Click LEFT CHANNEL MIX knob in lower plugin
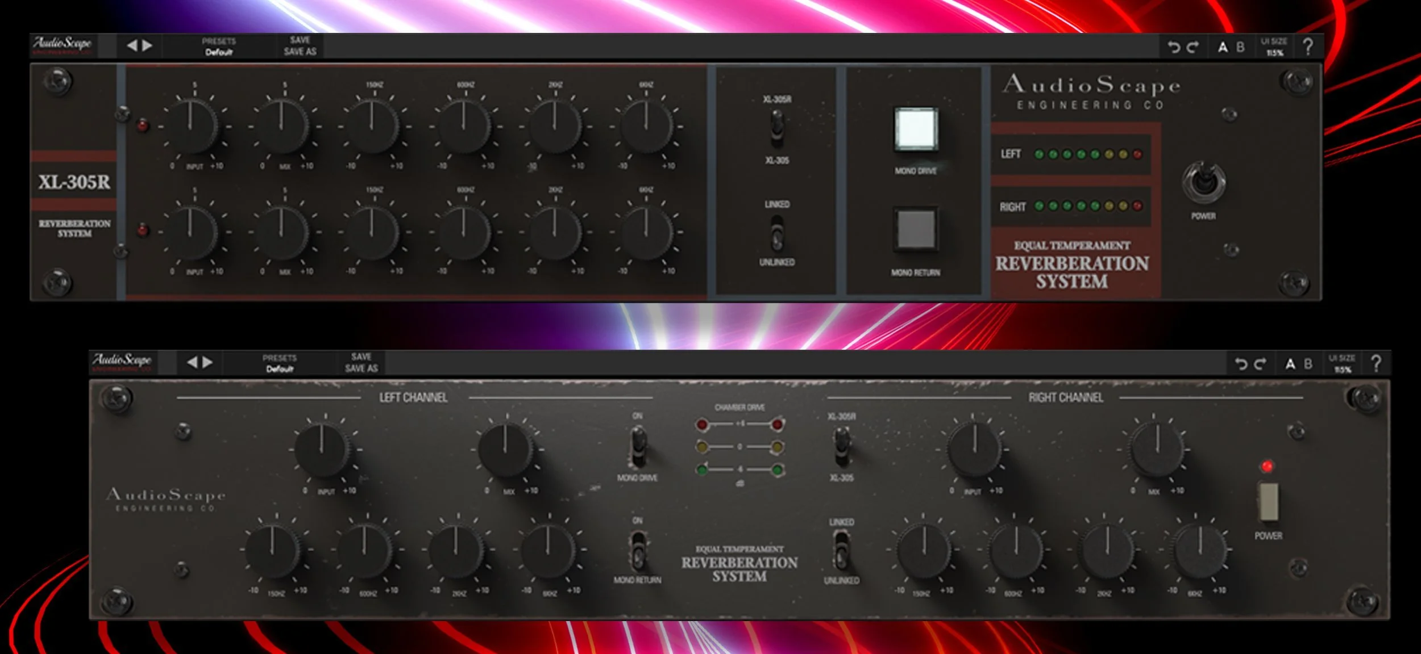The image size is (1421, 654). 506,450
